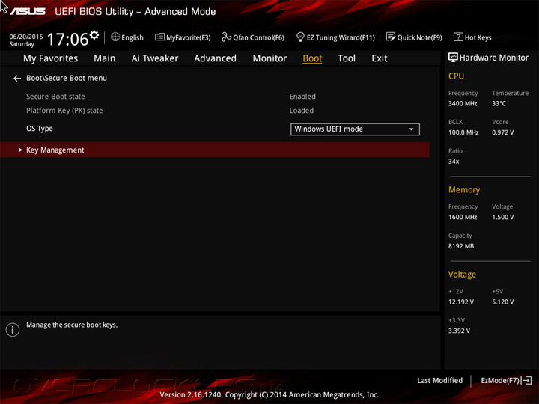The image size is (539, 404).
Task: Click the Enabled value of Secure Boot state
Action: (302, 97)
